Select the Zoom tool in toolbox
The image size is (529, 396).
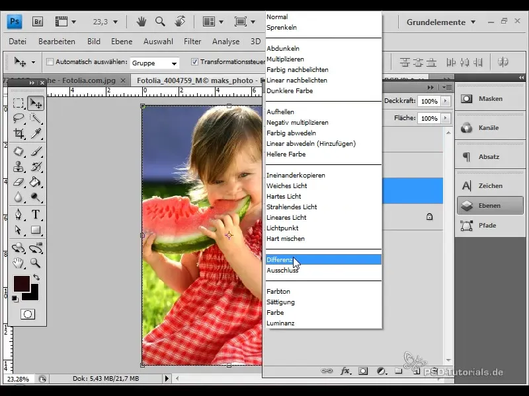point(36,263)
